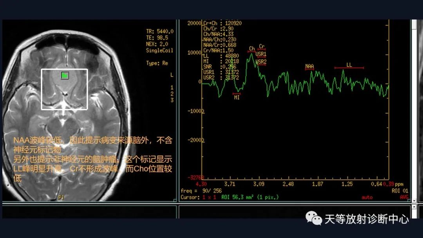Viewport: 423px width, 238px height.
Task: Click the 'Cr+Ch : 120920' value
Action: click(x=222, y=23)
